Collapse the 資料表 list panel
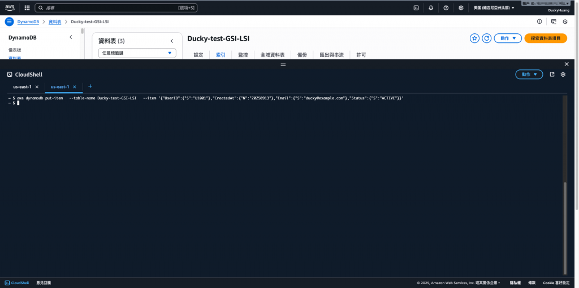Viewport: 579px width, 288px height. (x=172, y=41)
